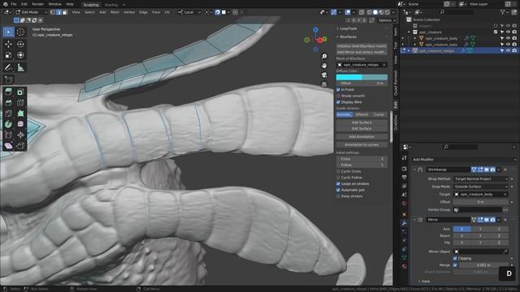Click Initialize (Add BSurface mesh) button

pyautogui.click(x=362, y=46)
